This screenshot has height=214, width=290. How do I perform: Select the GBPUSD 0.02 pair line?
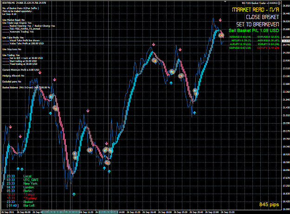click(240, 48)
